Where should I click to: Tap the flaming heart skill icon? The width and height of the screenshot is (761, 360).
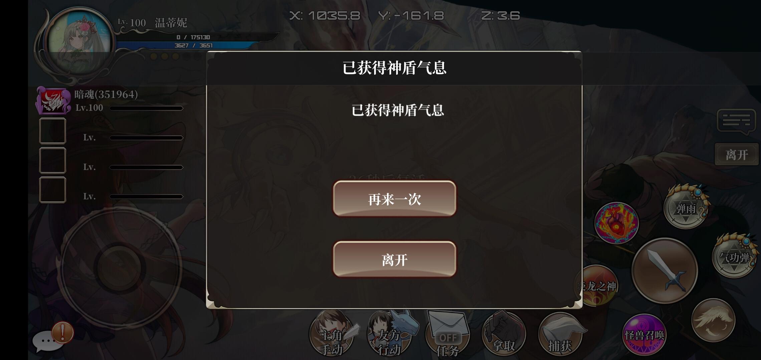[616, 223]
